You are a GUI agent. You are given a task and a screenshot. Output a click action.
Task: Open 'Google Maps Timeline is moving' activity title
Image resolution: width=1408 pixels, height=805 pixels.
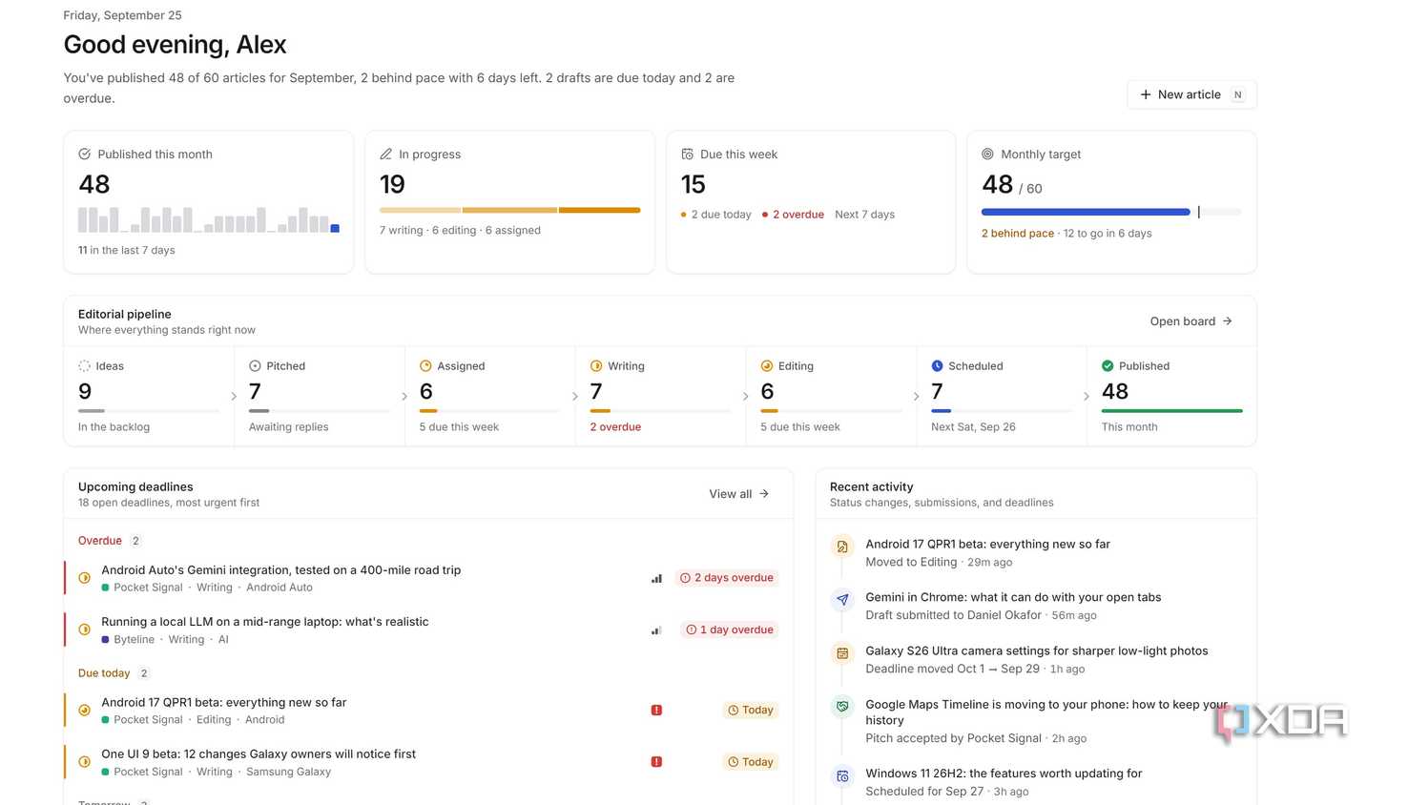tap(1046, 712)
